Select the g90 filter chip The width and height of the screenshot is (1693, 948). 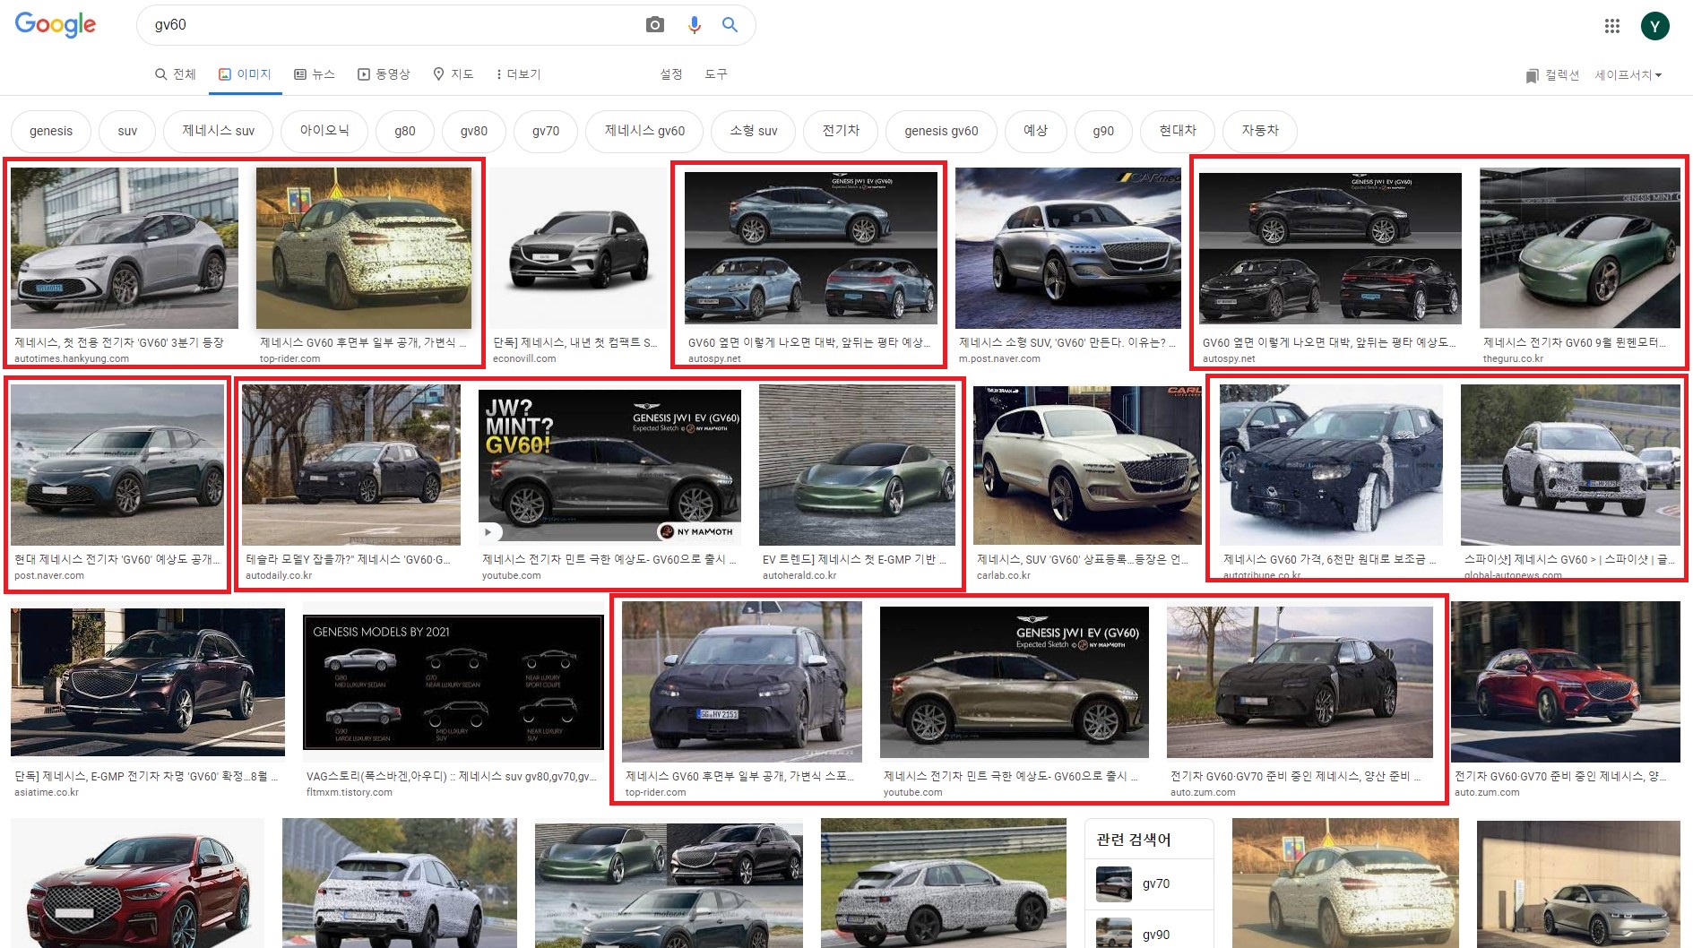click(1103, 131)
